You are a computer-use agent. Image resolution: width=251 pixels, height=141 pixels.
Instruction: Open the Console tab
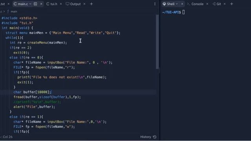(x=197, y=4)
